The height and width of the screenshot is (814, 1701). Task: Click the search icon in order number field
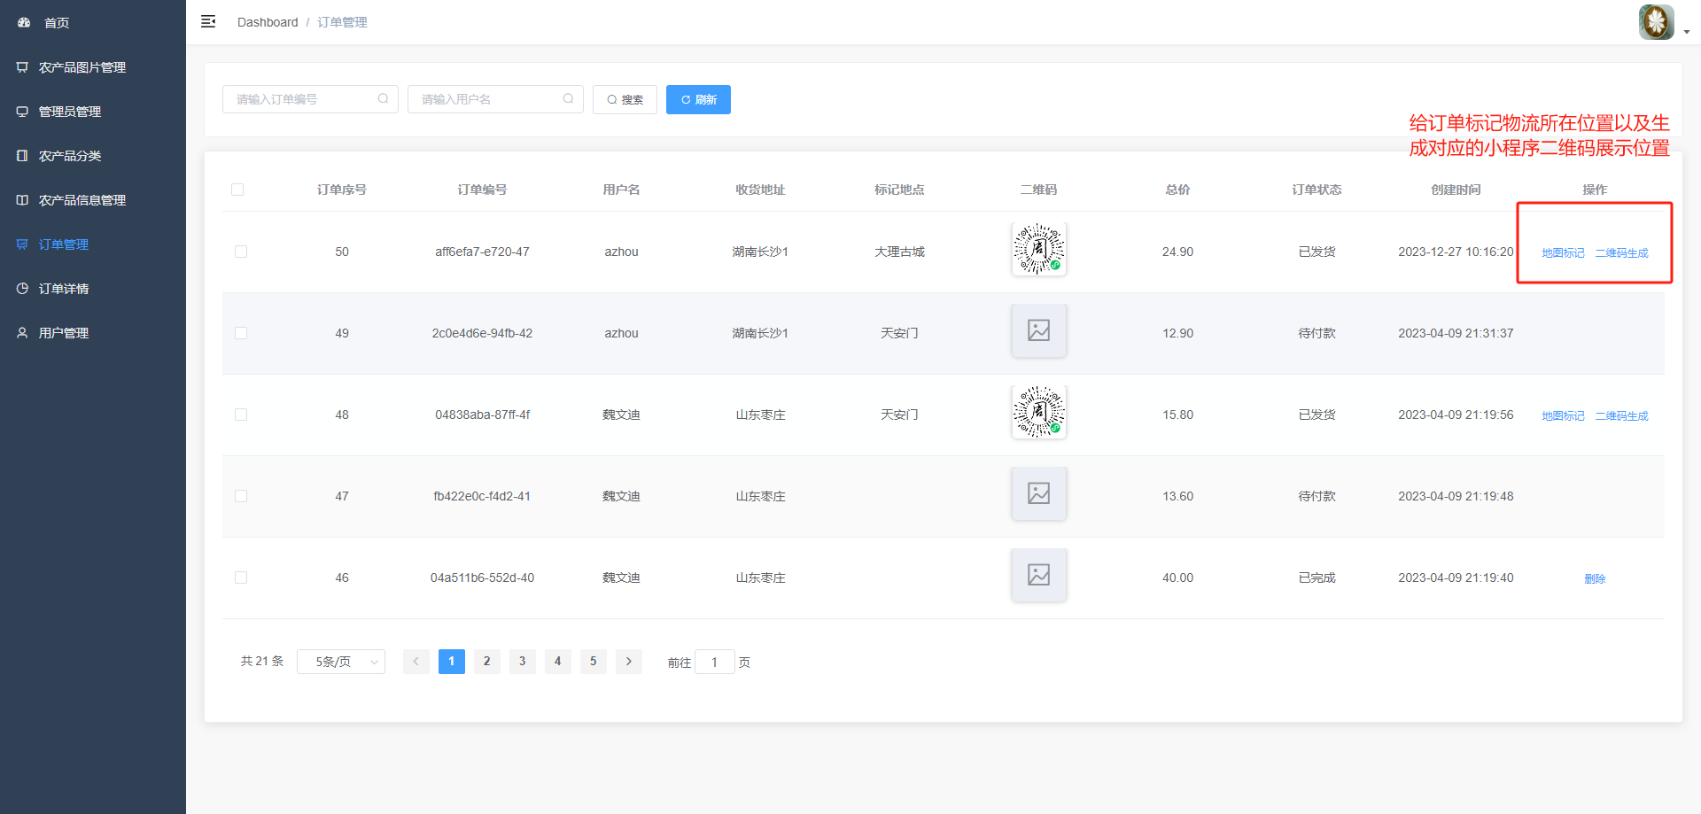tap(383, 99)
